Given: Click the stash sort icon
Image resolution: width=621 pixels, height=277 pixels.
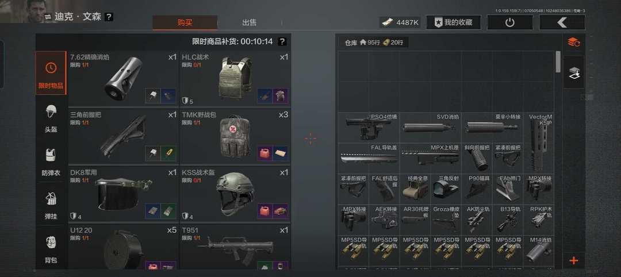Looking at the screenshot, I should click(x=574, y=43).
